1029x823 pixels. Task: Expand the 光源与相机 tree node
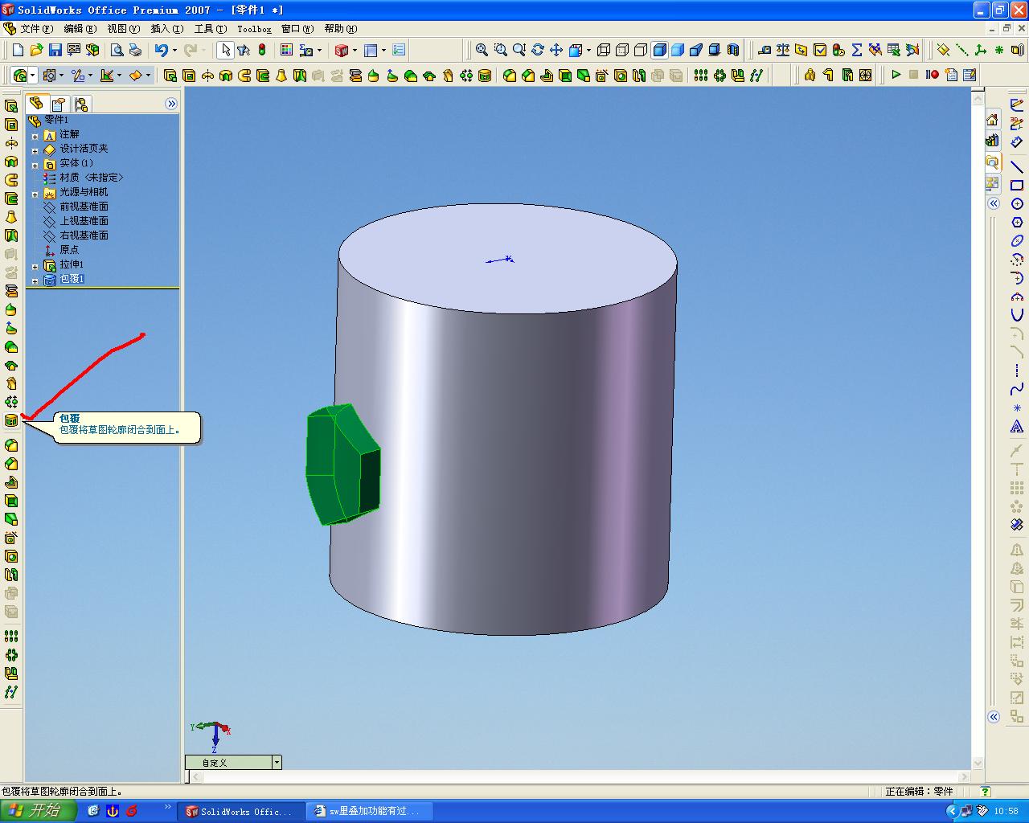point(35,194)
